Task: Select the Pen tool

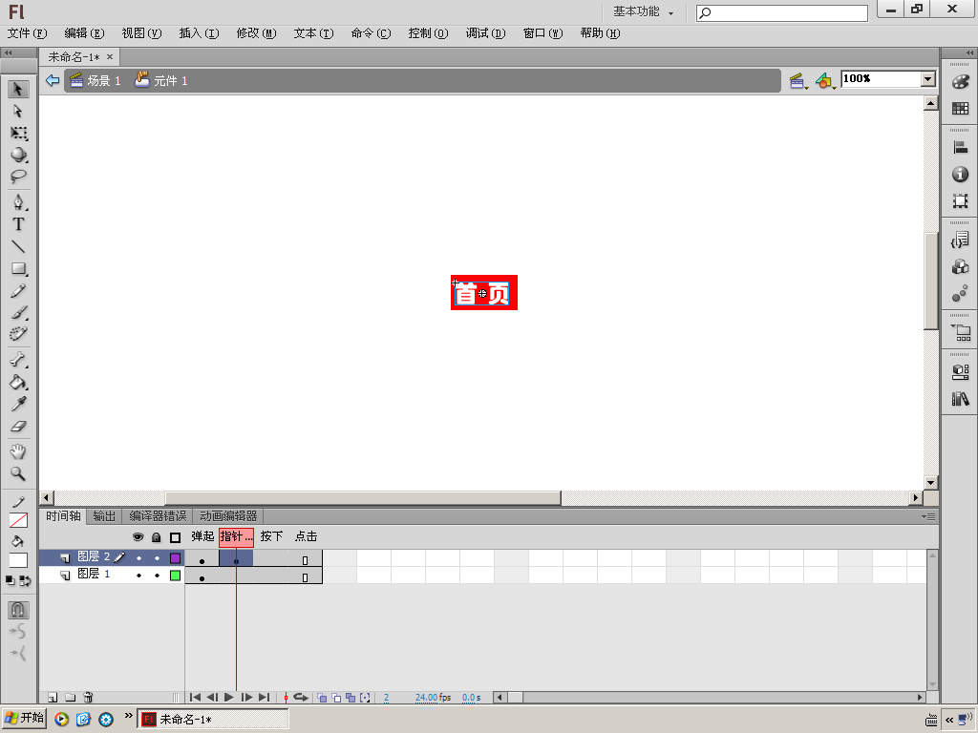Action: [x=18, y=202]
